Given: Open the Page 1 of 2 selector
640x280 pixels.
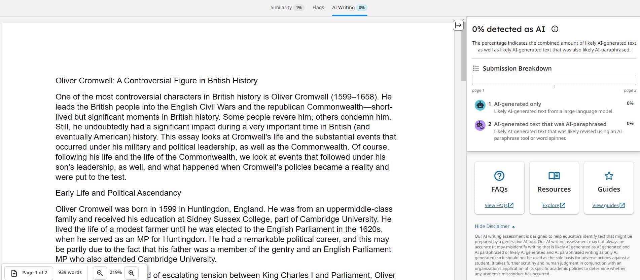Looking at the screenshot, I should pos(29,273).
